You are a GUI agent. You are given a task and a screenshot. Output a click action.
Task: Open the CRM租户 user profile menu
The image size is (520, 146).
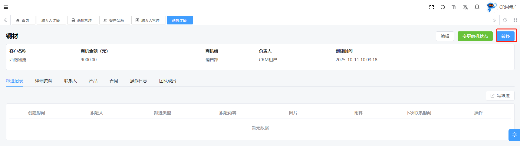pos(502,7)
